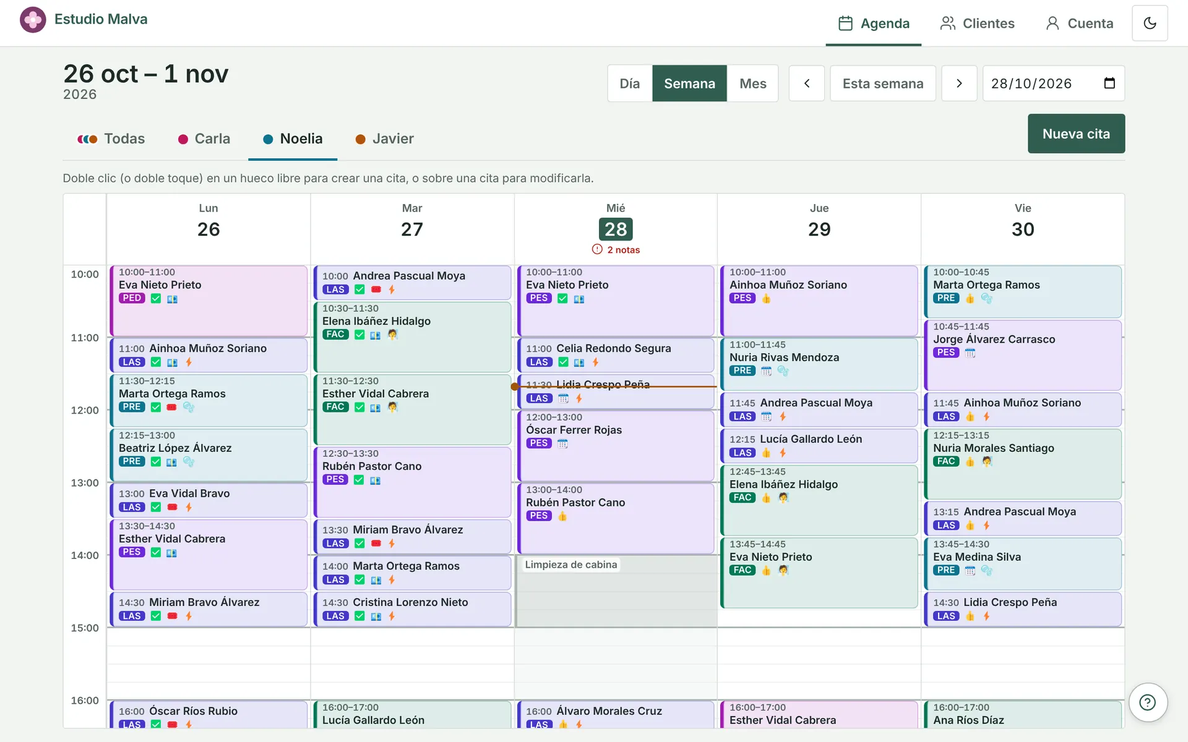Select the Noelia staff tab
The width and height of the screenshot is (1188, 742).
[x=293, y=139]
